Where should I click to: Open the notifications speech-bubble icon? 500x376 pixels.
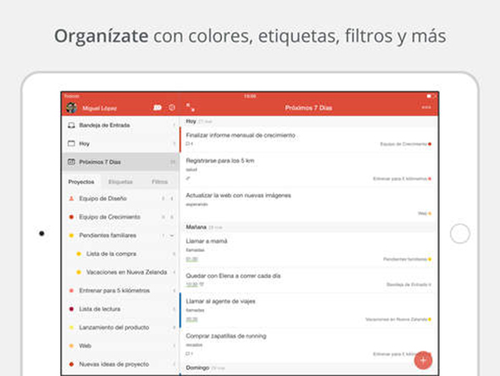click(x=158, y=108)
